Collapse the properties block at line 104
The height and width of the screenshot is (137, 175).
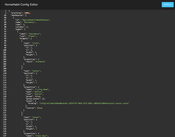(x=7, y=59)
